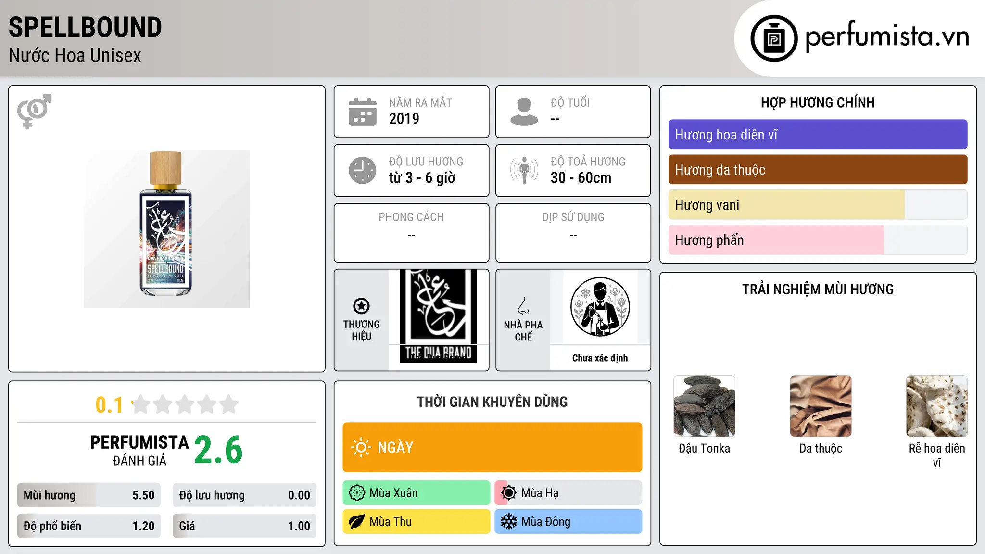Click the Phong cách box
The width and height of the screenshot is (985, 554).
coord(411,233)
